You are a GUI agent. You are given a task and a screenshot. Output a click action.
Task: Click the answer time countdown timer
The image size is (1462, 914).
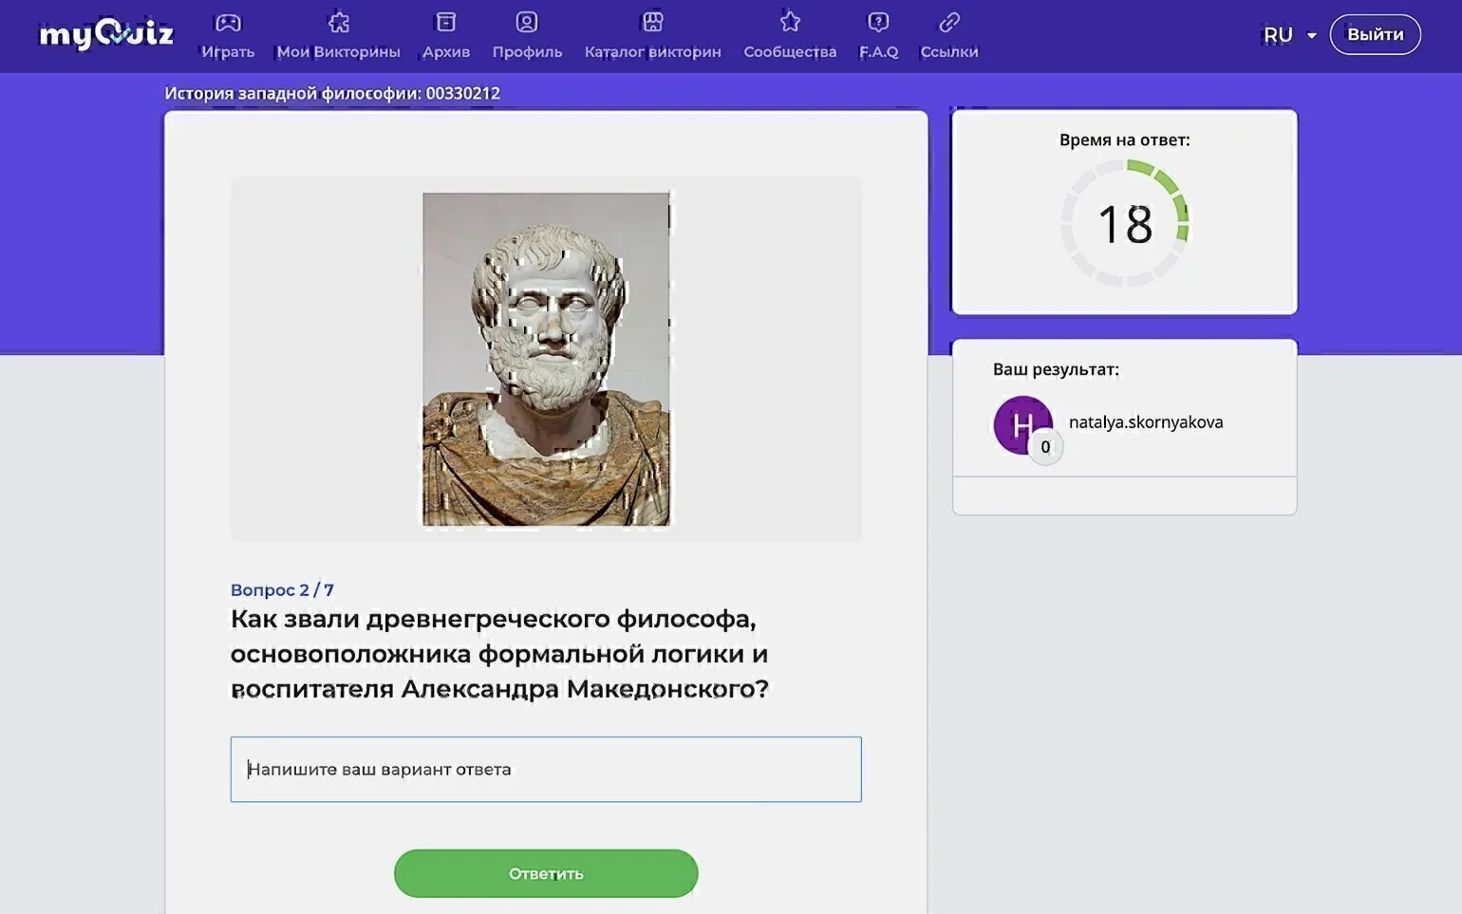[x=1124, y=224]
